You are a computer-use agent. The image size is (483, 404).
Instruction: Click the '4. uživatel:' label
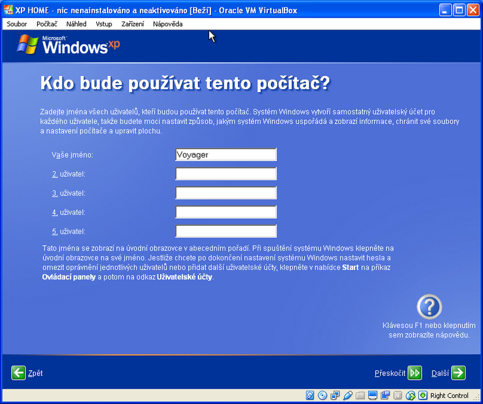(x=69, y=212)
